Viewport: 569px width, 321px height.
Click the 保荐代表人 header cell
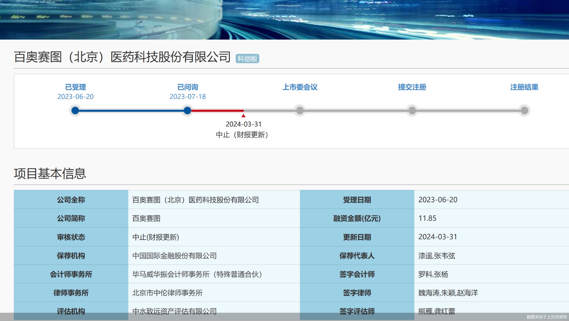[357, 256]
